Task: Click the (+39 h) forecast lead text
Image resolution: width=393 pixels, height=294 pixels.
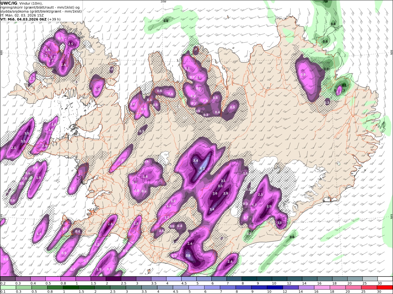Action: coord(54,19)
